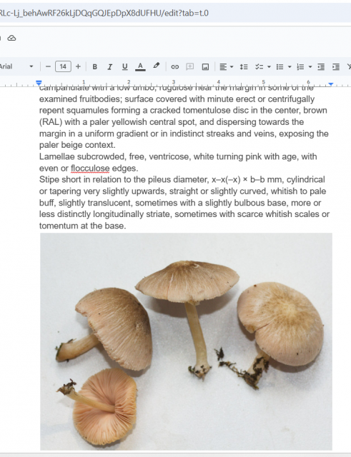Toggle italic formatting

[x=109, y=66]
